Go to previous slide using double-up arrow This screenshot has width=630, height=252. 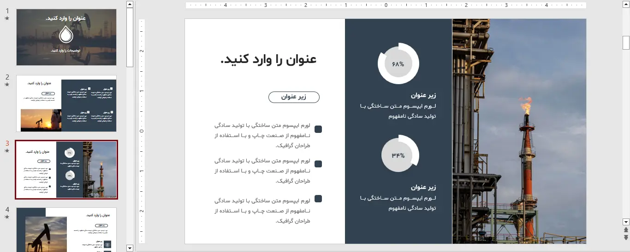click(626, 230)
